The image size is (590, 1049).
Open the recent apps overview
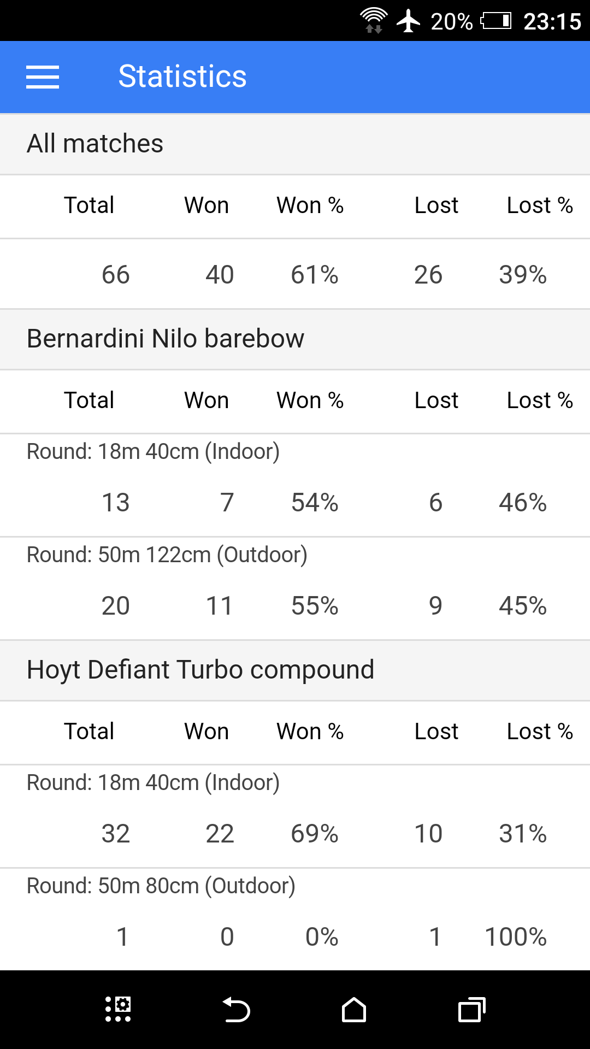pos(472,1010)
